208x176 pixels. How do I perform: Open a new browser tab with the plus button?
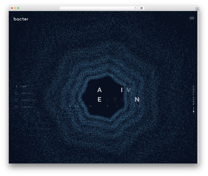[197, 9]
